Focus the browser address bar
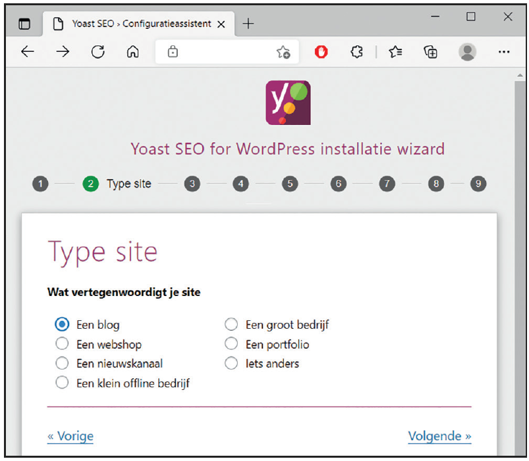Viewport: 529px width, 461px height. (226, 52)
